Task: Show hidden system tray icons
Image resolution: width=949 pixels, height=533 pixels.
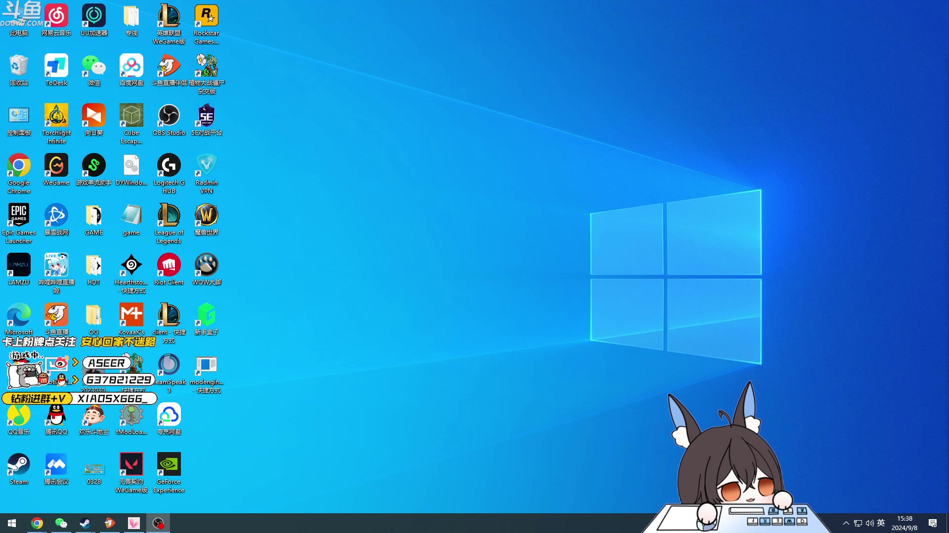Action: point(846,523)
